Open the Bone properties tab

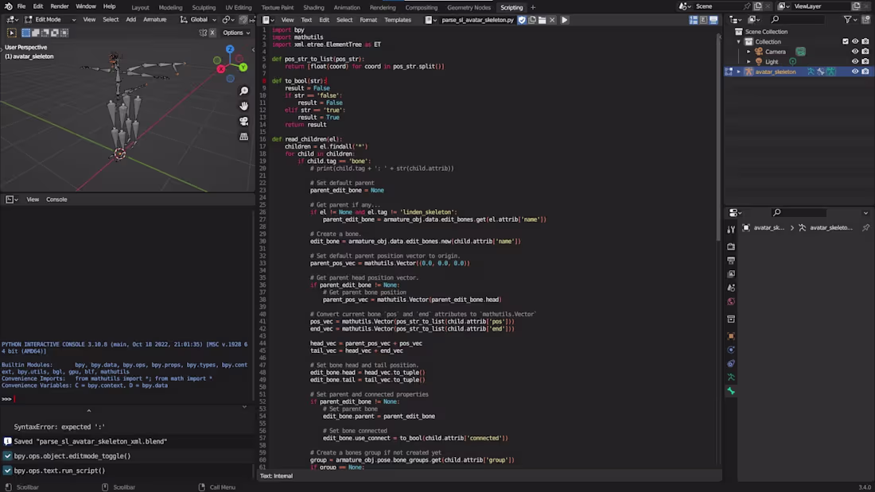[731, 391]
